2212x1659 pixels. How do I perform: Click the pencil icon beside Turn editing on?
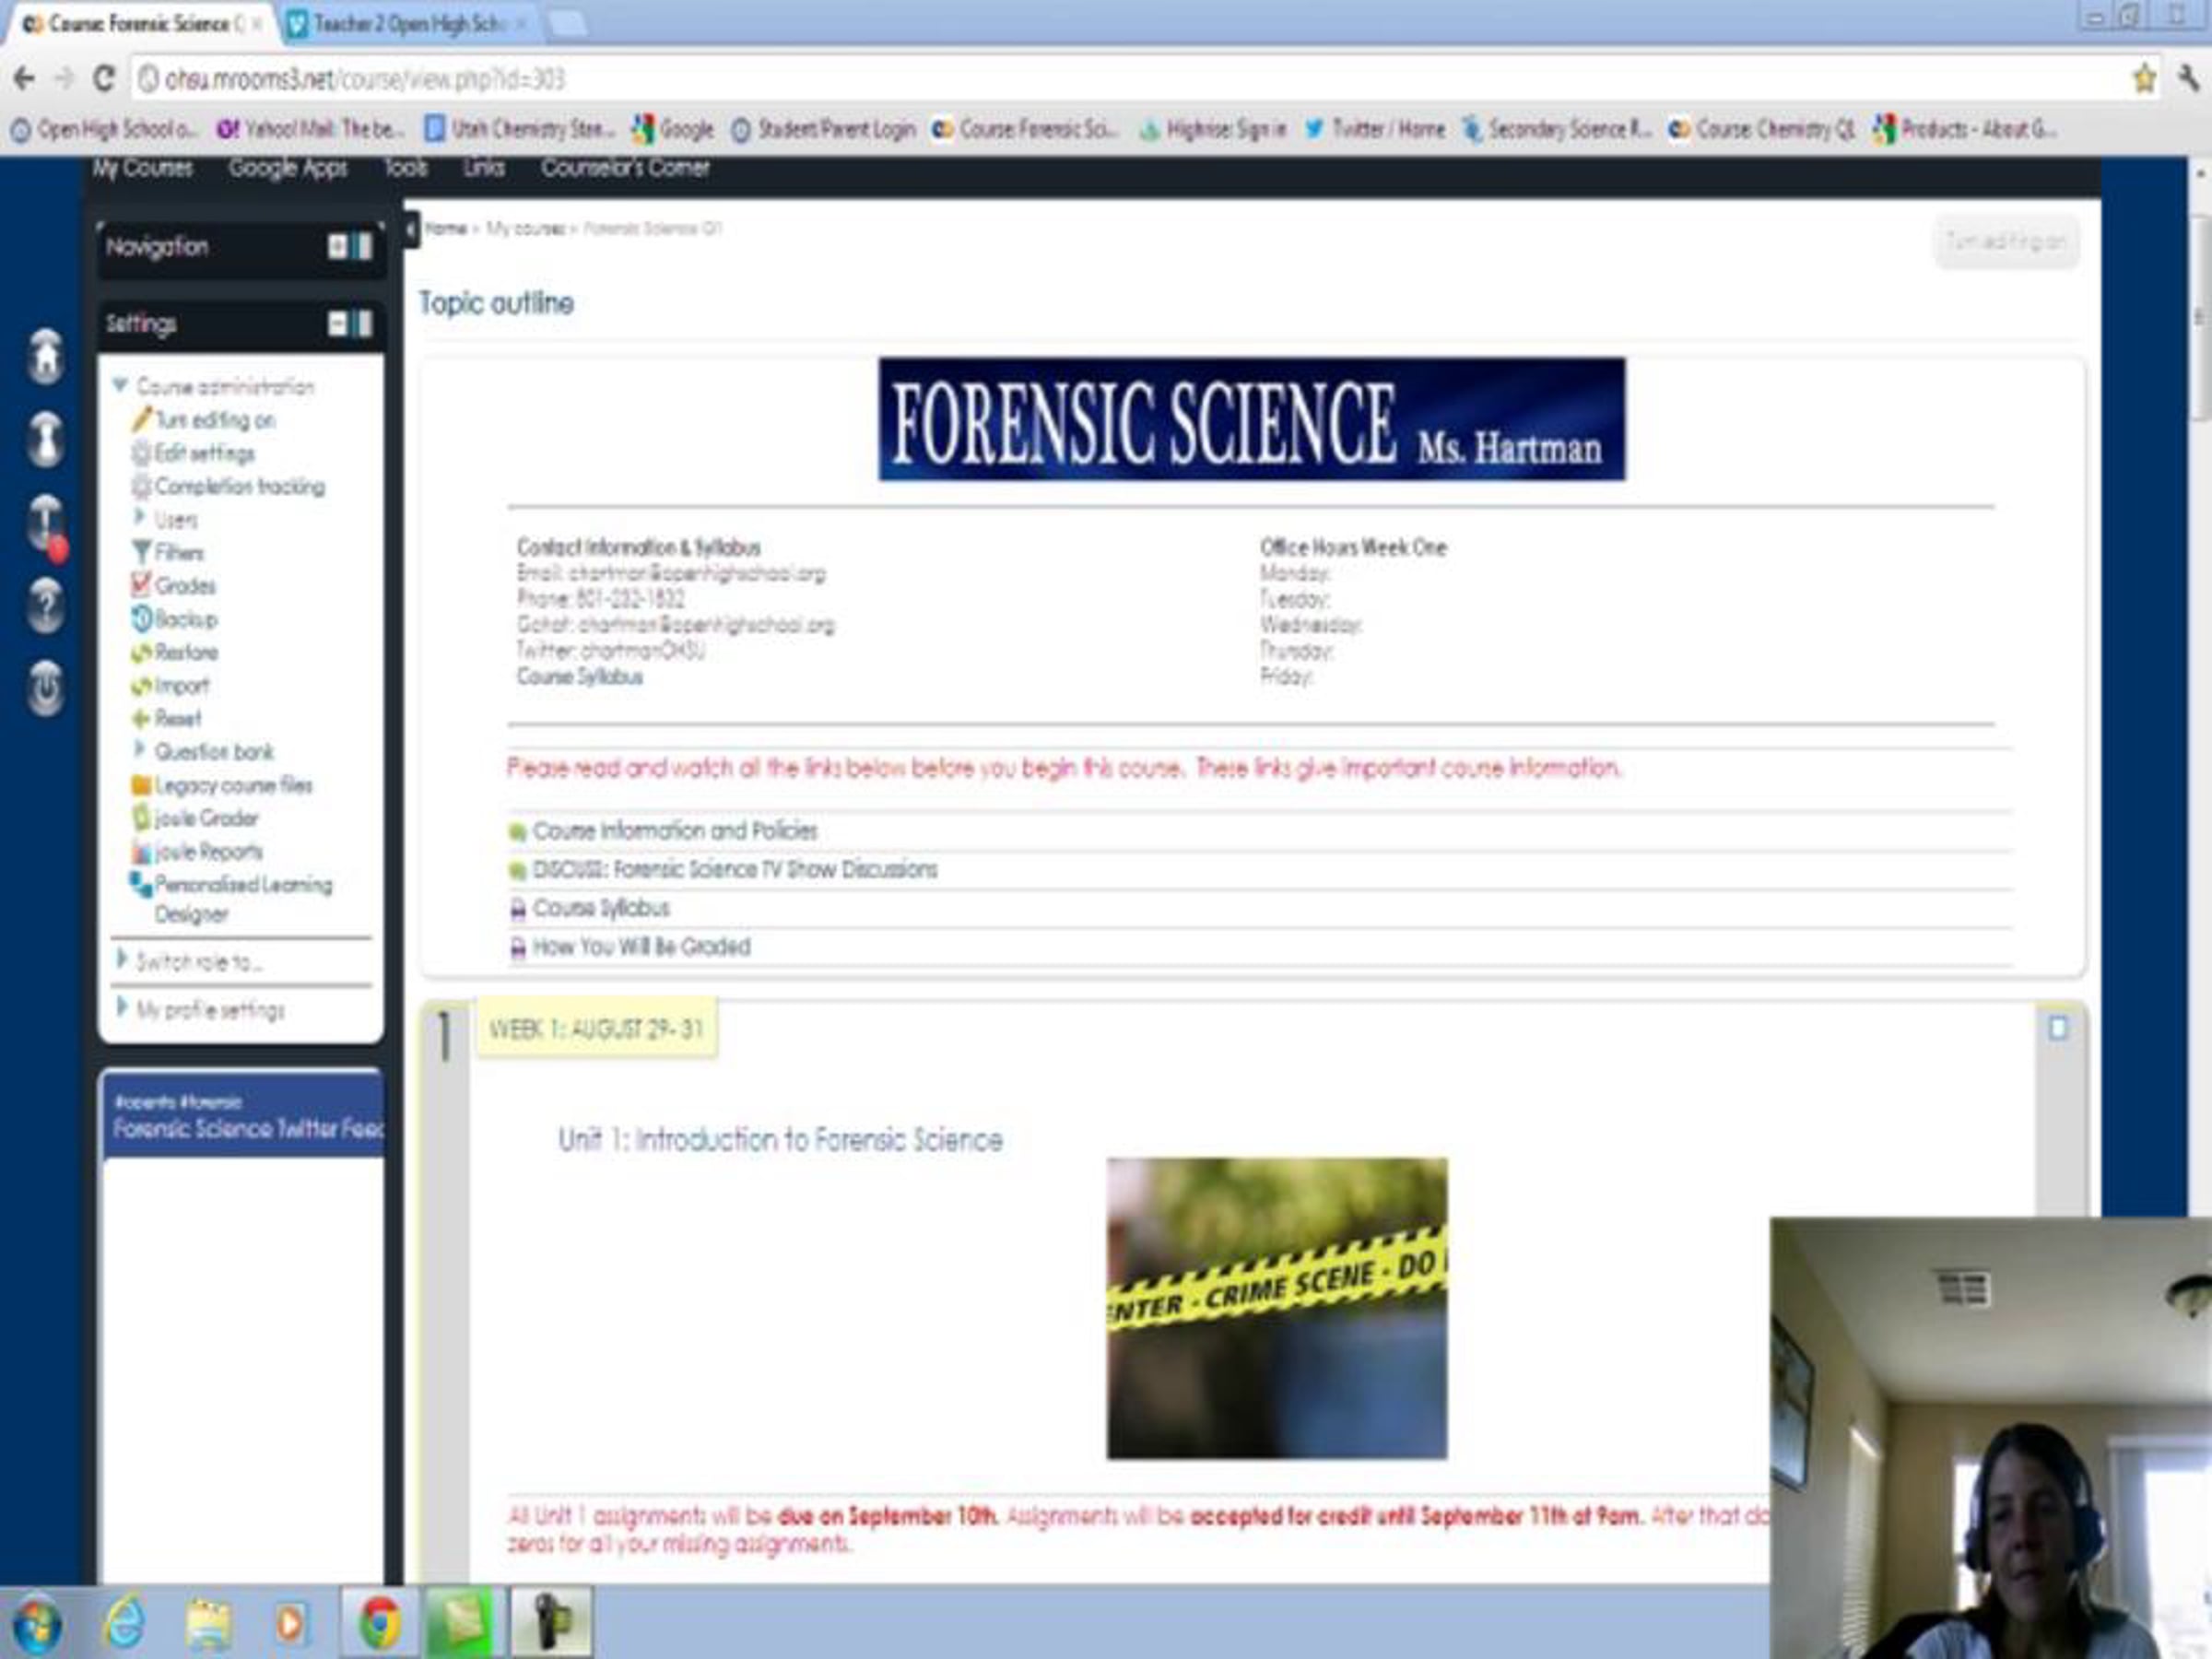(141, 419)
